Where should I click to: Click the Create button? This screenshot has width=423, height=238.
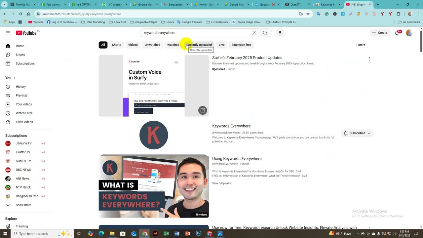pyautogui.click(x=379, y=33)
